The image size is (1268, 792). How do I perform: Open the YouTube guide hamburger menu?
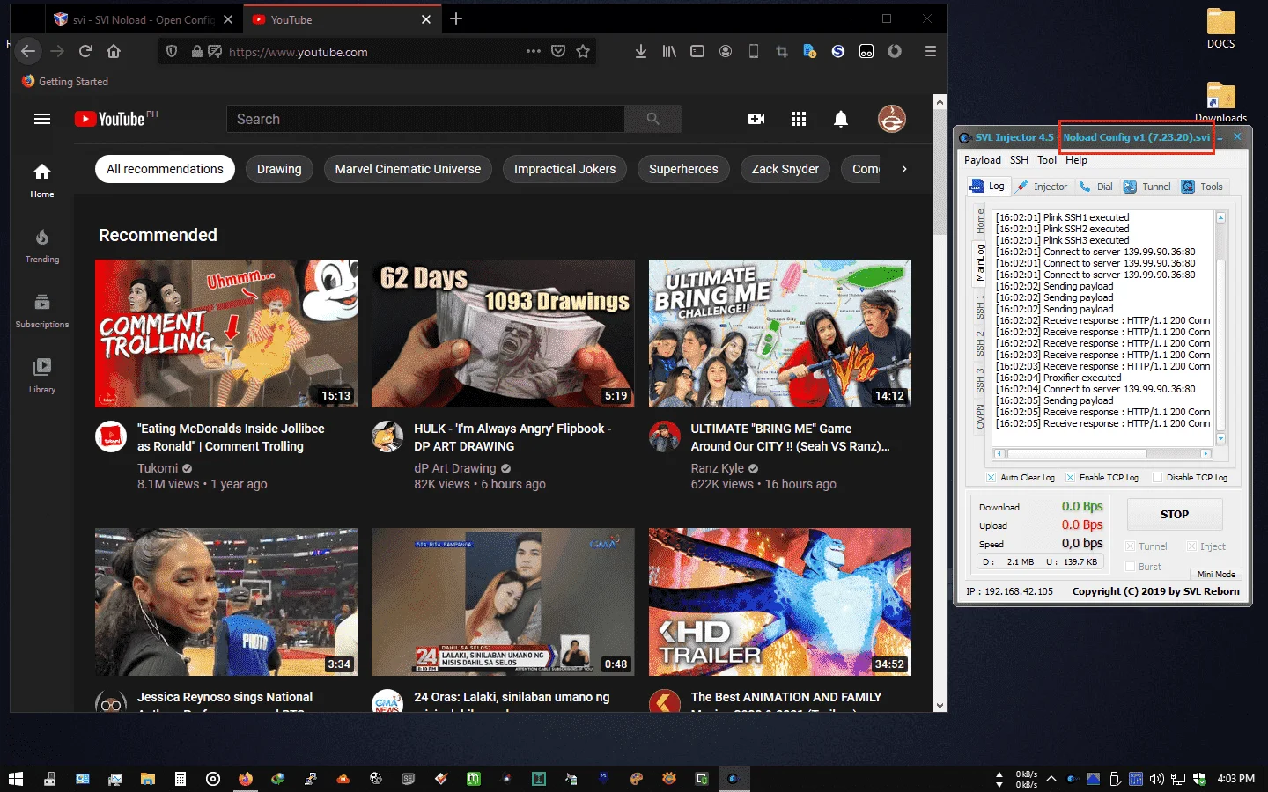(42, 119)
